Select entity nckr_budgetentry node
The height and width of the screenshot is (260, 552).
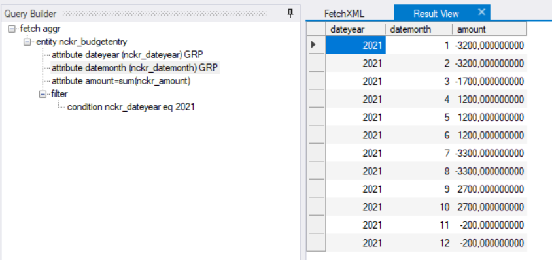click(81, 42)
